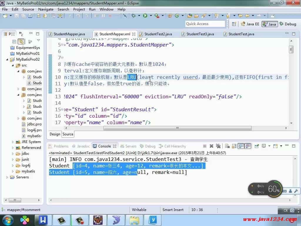Screen dimensions: 301x226
Task: Open the Run button dropdown arrow
Action: [x=151, y=16]
